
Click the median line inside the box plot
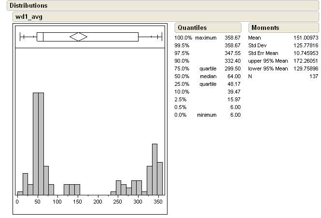(43, 37)
